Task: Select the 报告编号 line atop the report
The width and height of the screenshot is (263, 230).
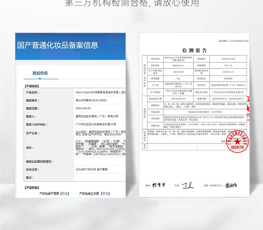Action: [x=233, y=41]
